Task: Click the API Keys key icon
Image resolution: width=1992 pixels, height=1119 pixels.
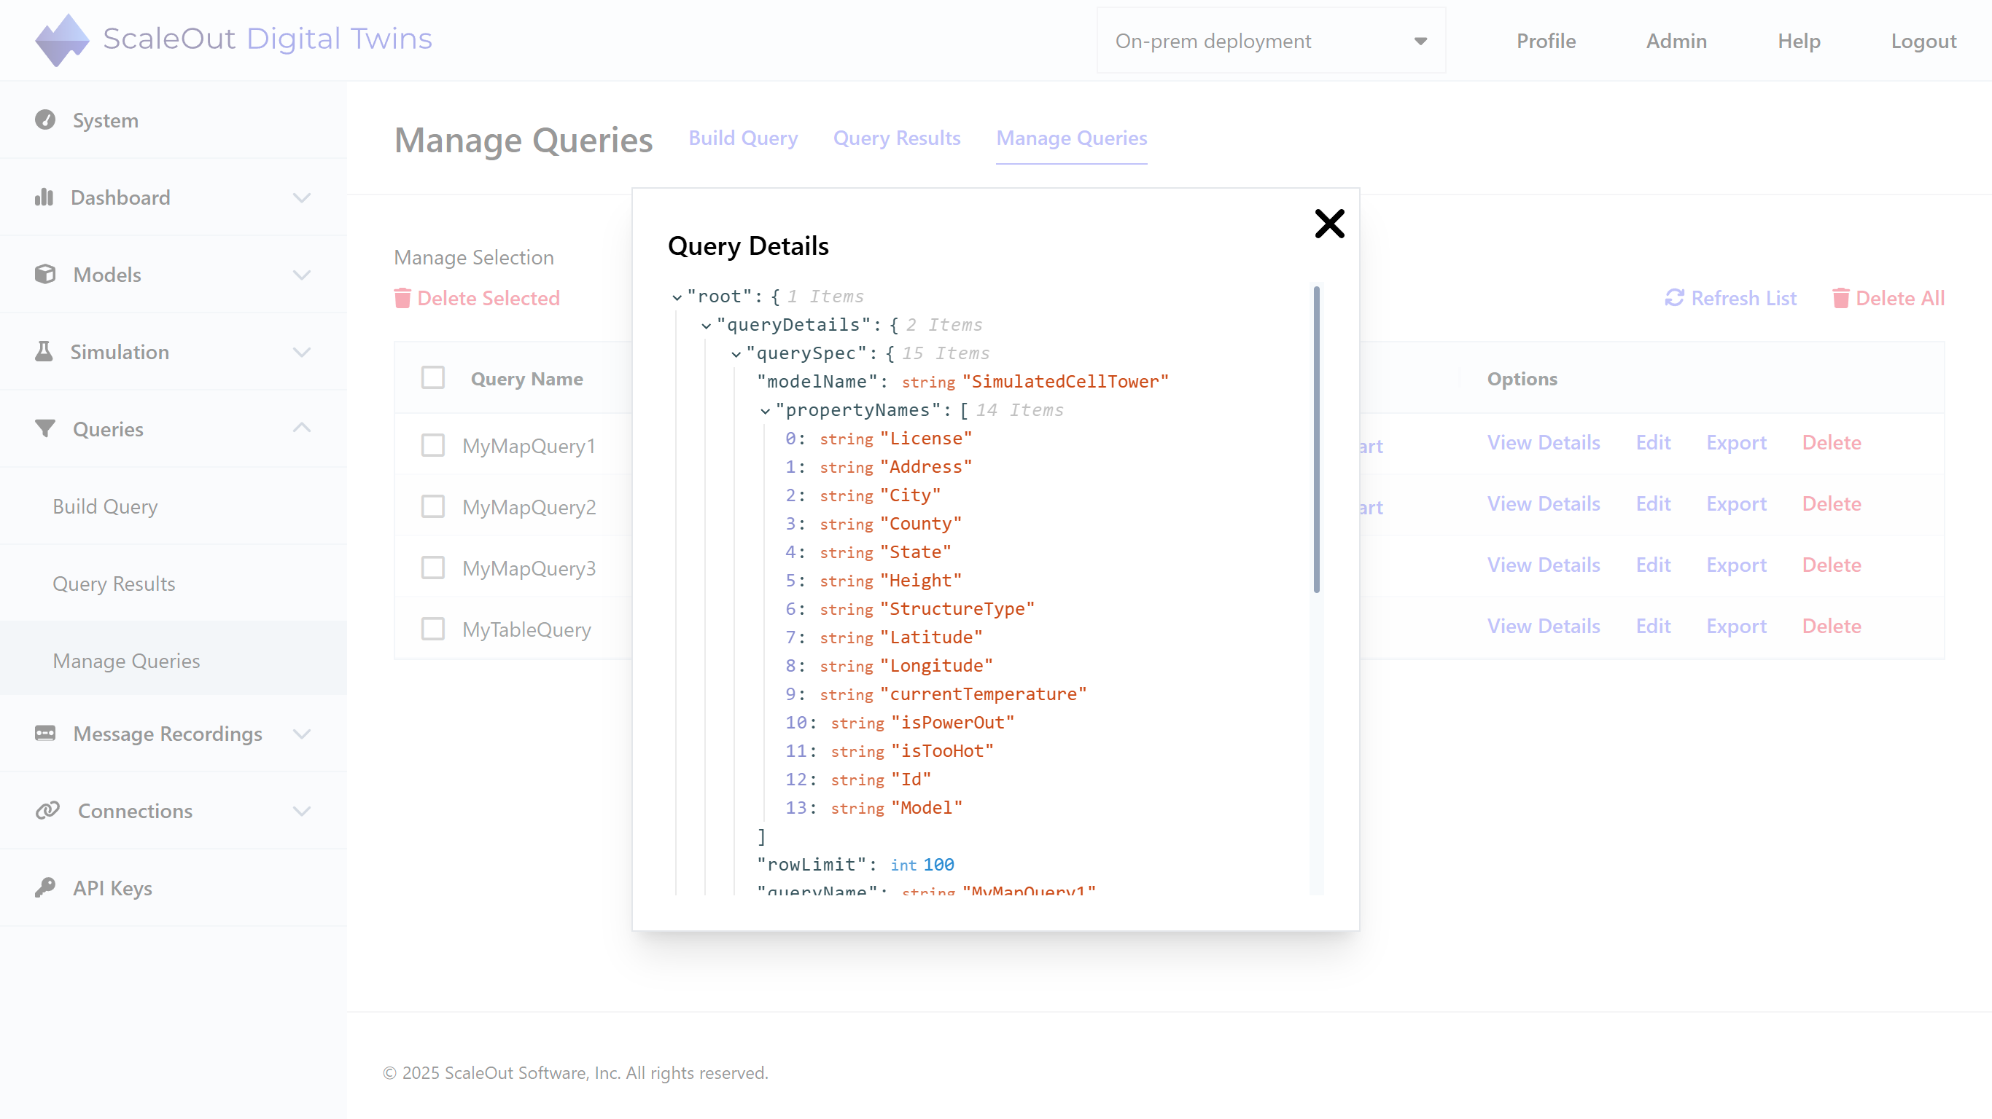Action: (45, 888)
